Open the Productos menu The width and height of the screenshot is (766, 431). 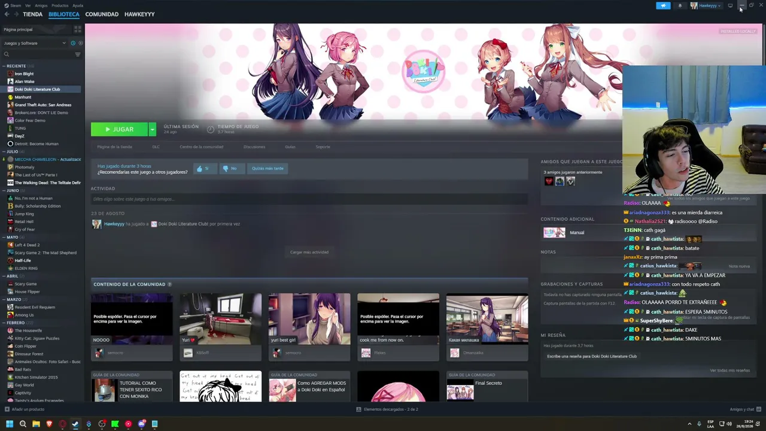point(60,5)
